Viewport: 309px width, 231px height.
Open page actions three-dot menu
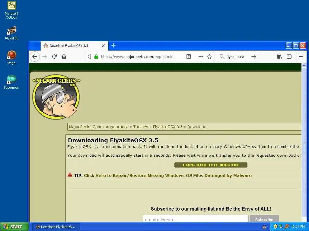[201, 57]
